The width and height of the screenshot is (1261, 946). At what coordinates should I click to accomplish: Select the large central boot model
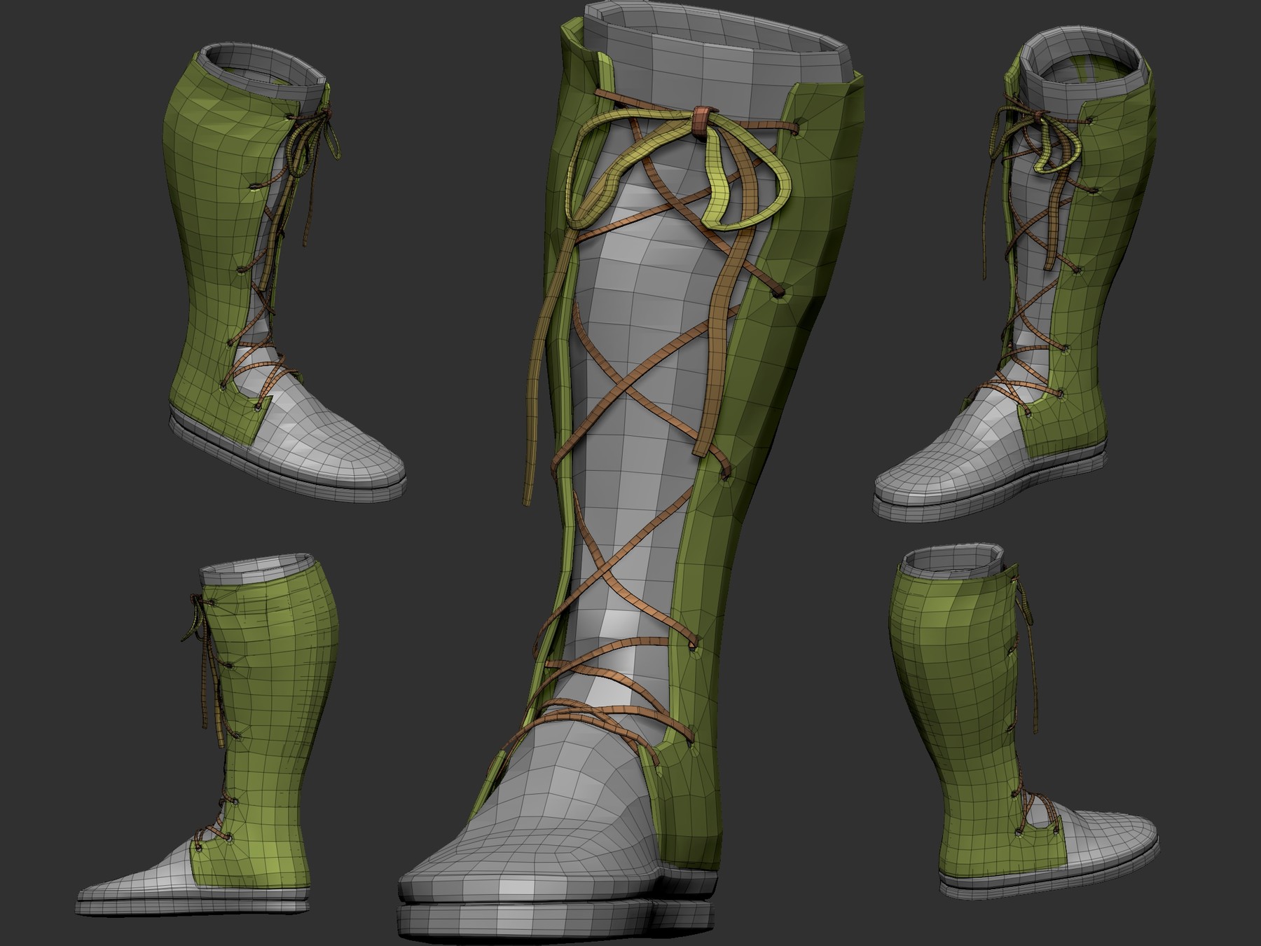666,420
